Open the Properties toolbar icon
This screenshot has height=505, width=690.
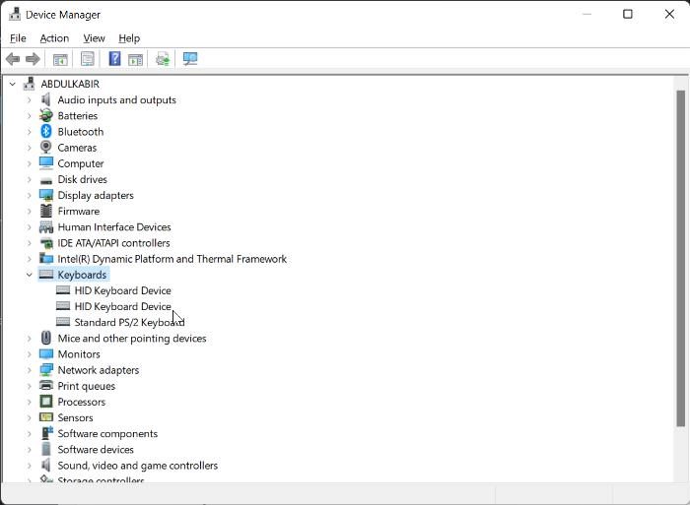88,59
